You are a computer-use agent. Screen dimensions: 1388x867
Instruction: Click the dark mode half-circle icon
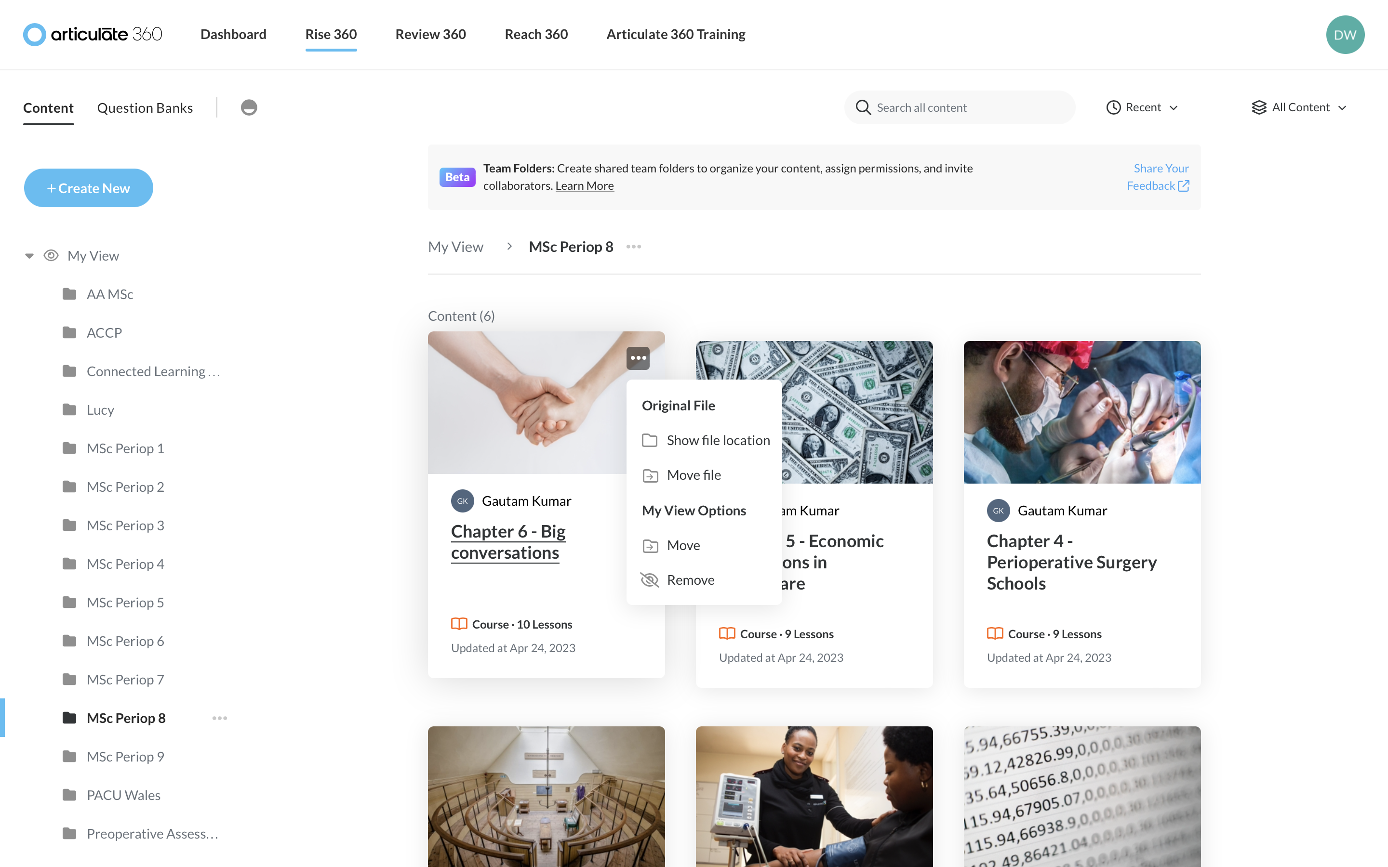pos(249,107)
